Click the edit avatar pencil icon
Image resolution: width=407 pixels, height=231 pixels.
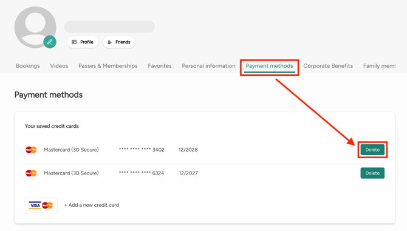coord(50,42)
